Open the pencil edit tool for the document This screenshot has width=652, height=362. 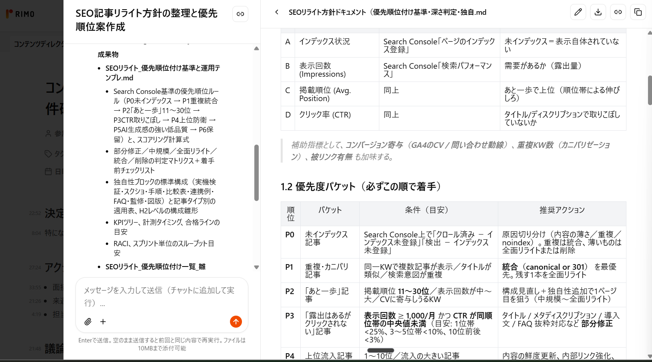(578, 12)
